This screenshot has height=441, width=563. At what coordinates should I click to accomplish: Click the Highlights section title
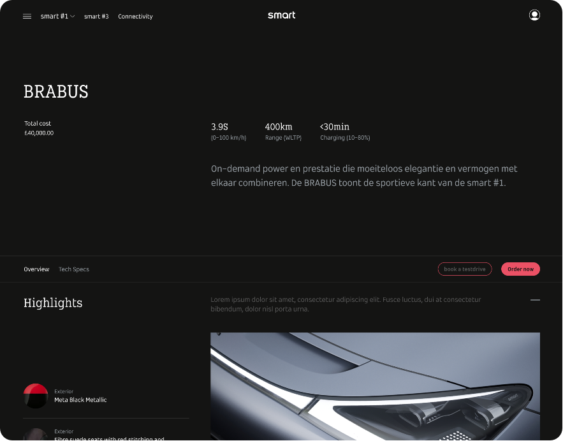(x=53, y=303)
